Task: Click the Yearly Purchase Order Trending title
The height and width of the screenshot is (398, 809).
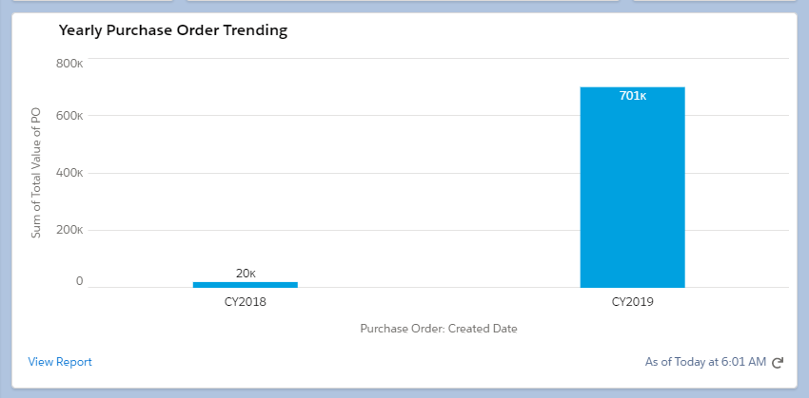Action: 173,30
